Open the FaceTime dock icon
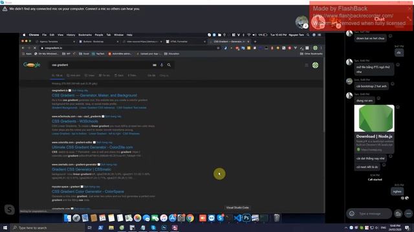This screenshot has height=232, width=414. (155, 218)
